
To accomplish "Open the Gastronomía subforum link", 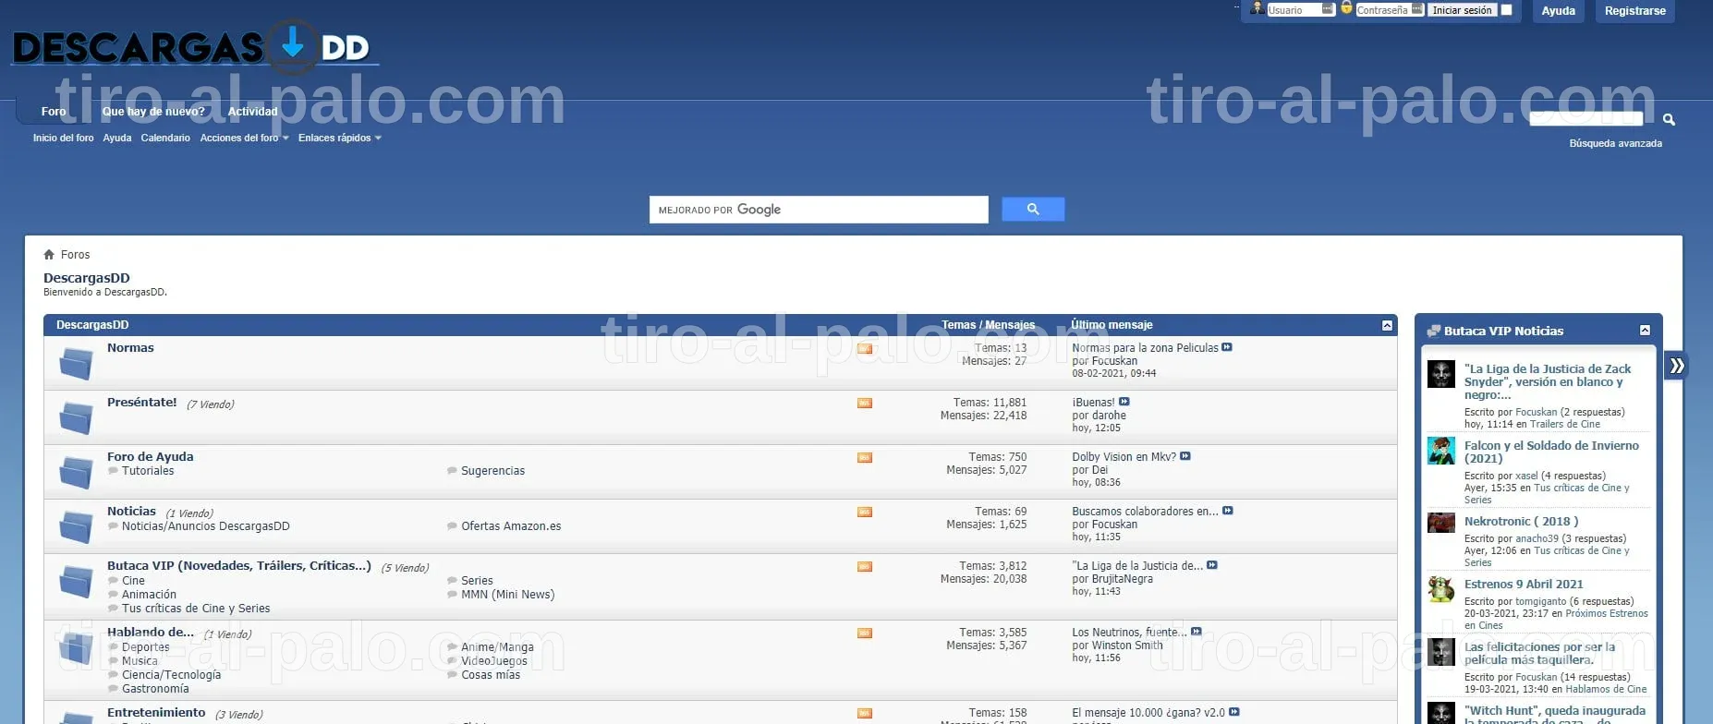I will (155, 689).
